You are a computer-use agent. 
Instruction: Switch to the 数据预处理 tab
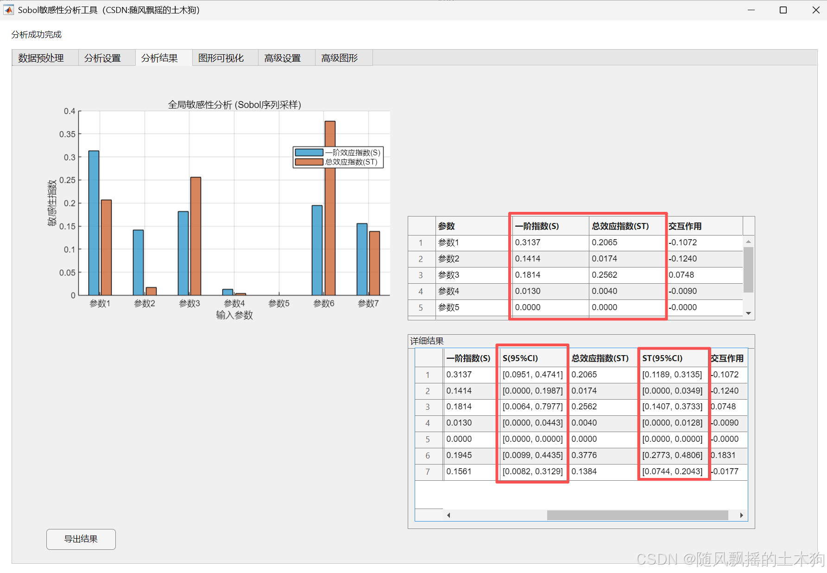coord(45,58)
